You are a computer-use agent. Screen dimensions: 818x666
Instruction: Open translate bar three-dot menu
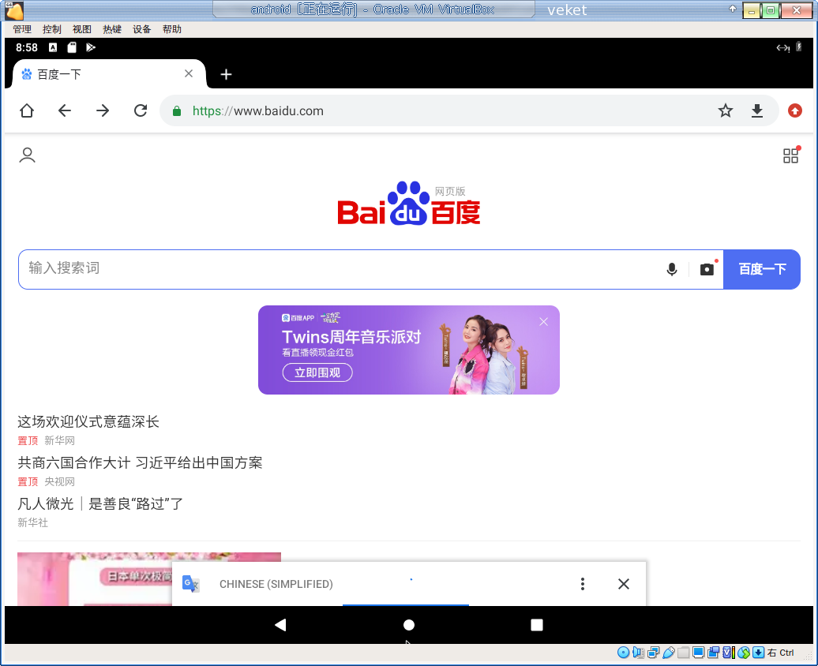(583, 584)
